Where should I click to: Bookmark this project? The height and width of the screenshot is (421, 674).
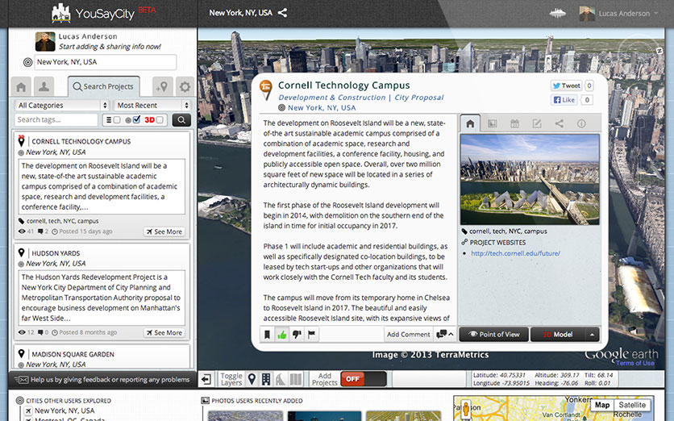(x=267, y=334)
